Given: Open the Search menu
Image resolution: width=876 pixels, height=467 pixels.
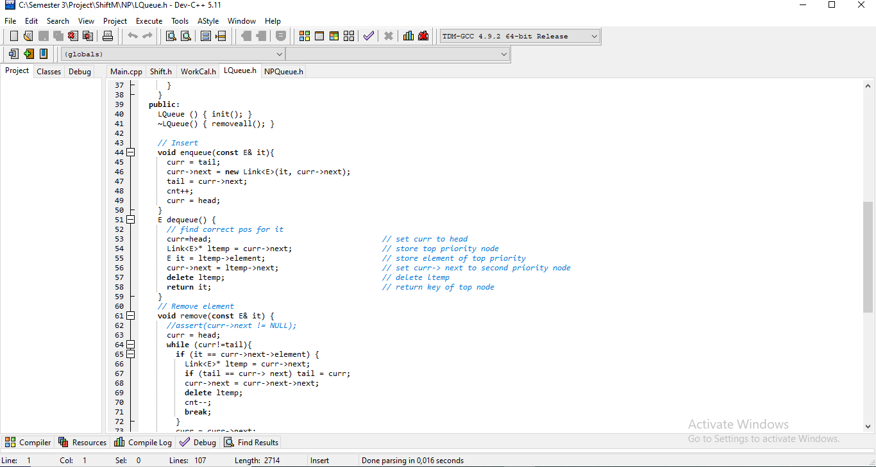Looking at the screenshot, I should point(58,21).
